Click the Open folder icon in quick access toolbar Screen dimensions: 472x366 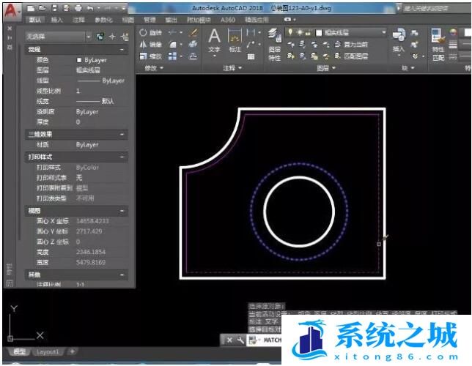(42, 8)
